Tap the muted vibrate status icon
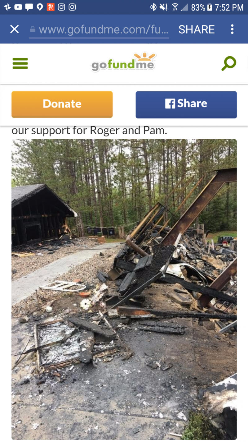 click(163, 7)
